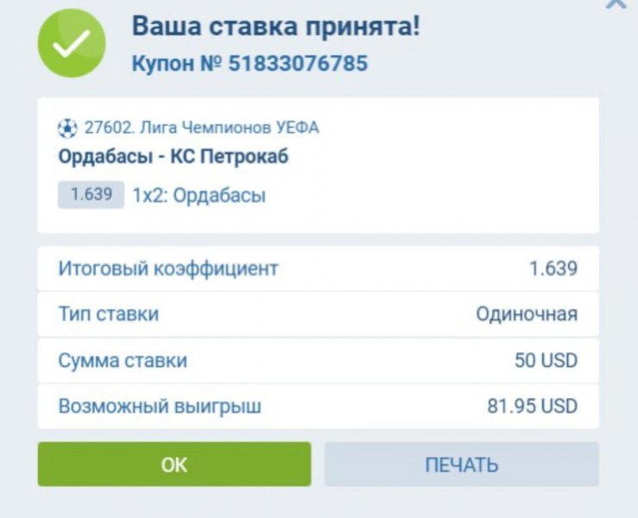Open the Ордабасы - КС Петрокаб match
Image resolution: width=638 pixels, height=518 pixels.
(x=174, y=157)
